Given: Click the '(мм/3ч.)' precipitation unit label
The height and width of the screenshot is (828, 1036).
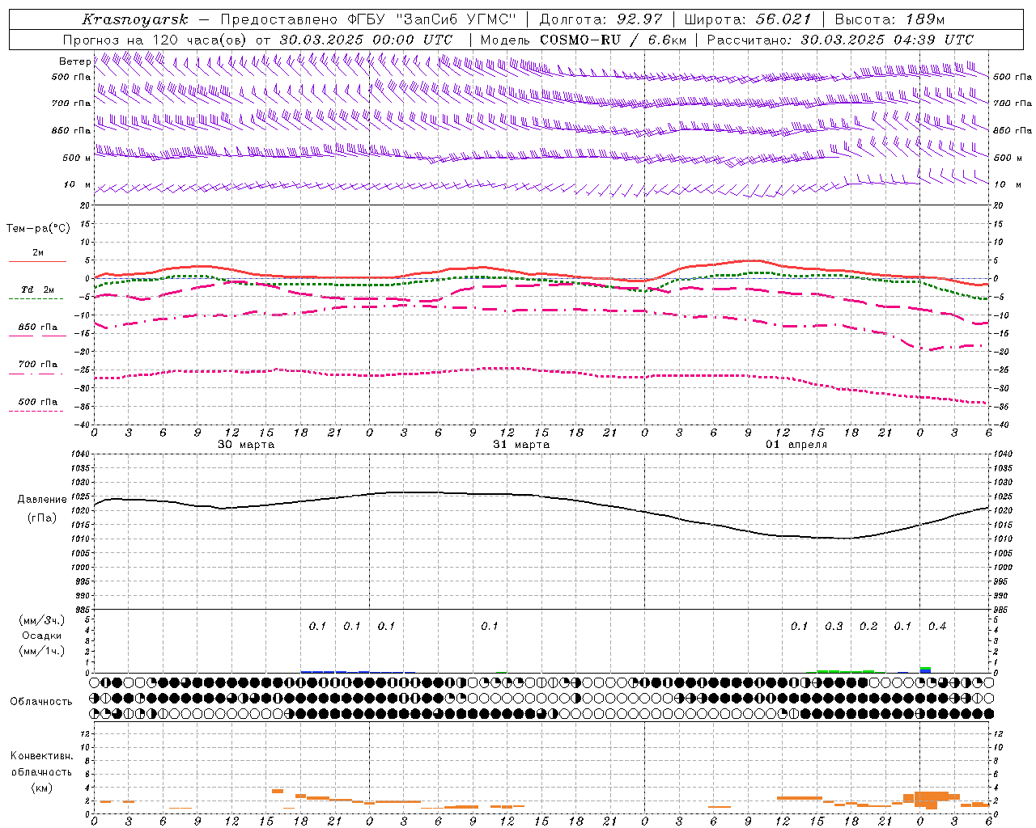Looking at the screenshot, I should coord(41,621).
